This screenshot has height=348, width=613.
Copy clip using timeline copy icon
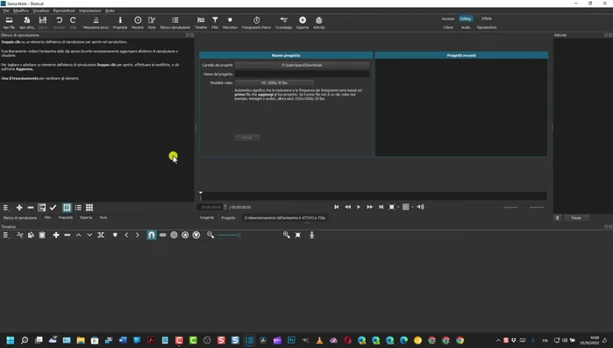(x=31, y=235)
